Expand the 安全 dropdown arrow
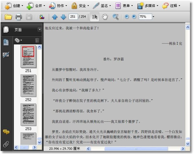Screen dimensions: 194x155 [x=88, y=6]
